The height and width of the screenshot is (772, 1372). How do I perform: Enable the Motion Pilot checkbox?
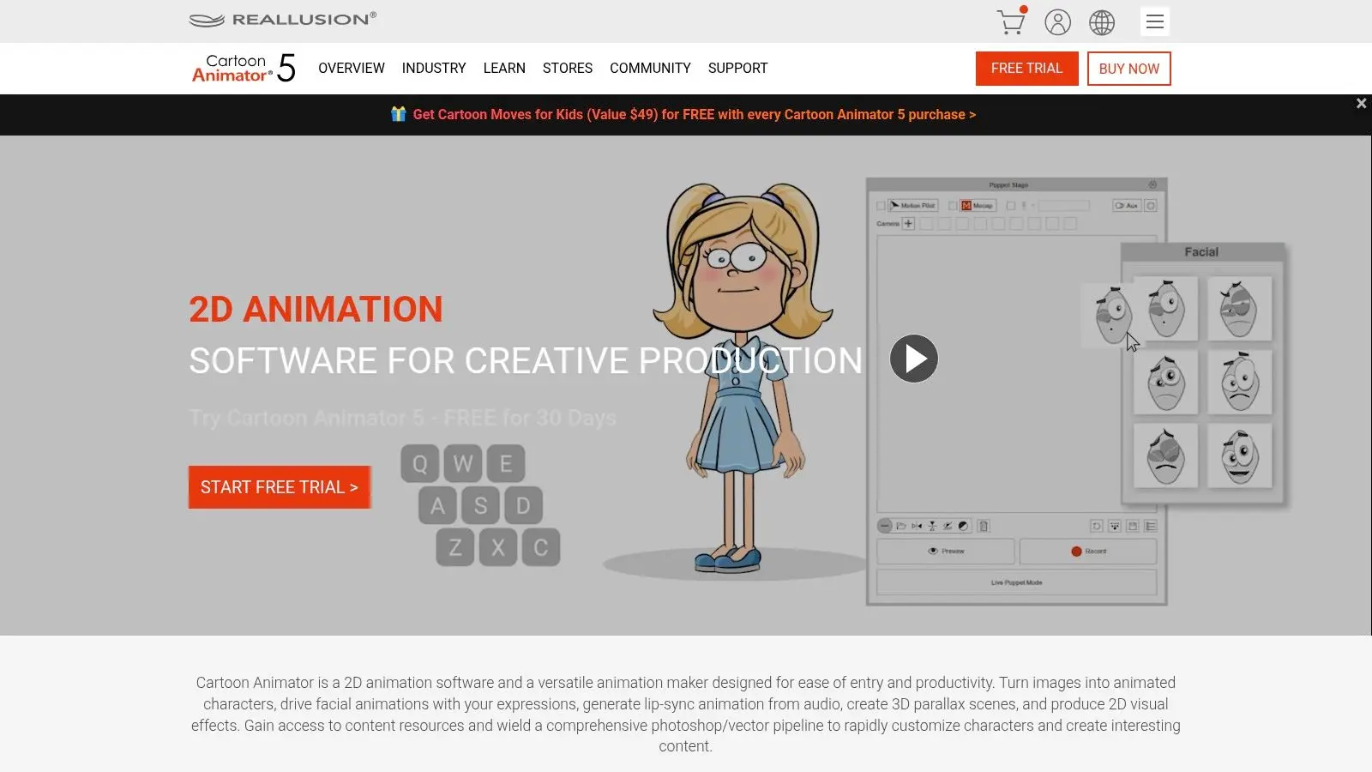coord(880,204)
